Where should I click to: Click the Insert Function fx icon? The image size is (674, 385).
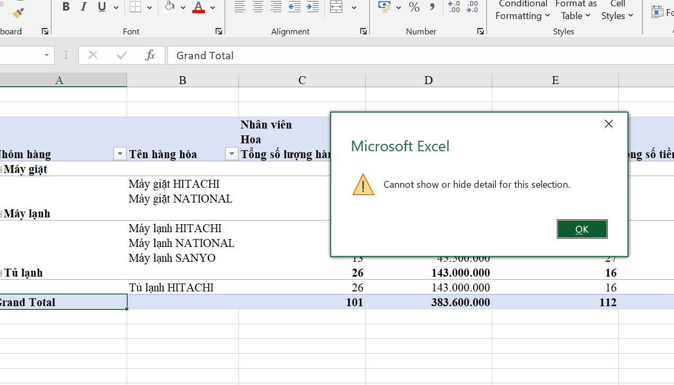point(150,55)
